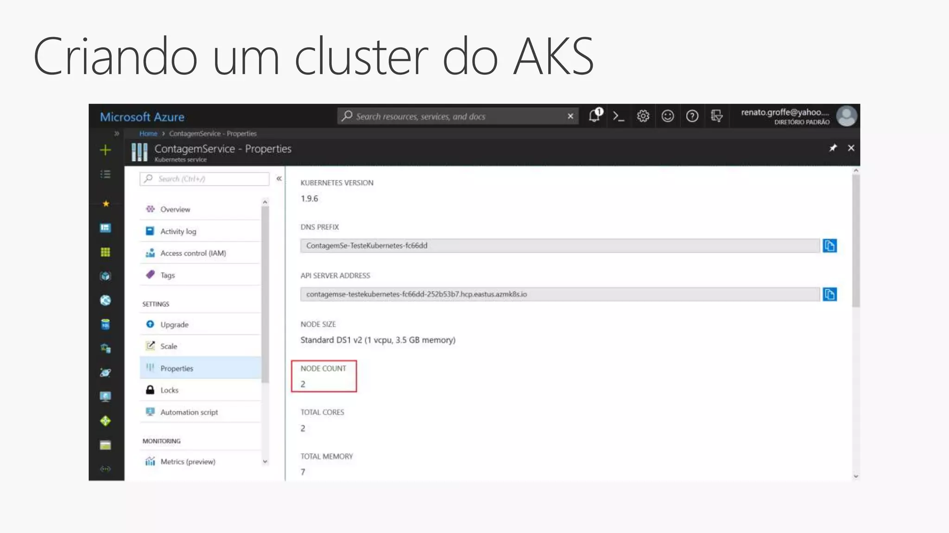Select the Properties menu item
949x533 pixels.
tap(200, 368)
